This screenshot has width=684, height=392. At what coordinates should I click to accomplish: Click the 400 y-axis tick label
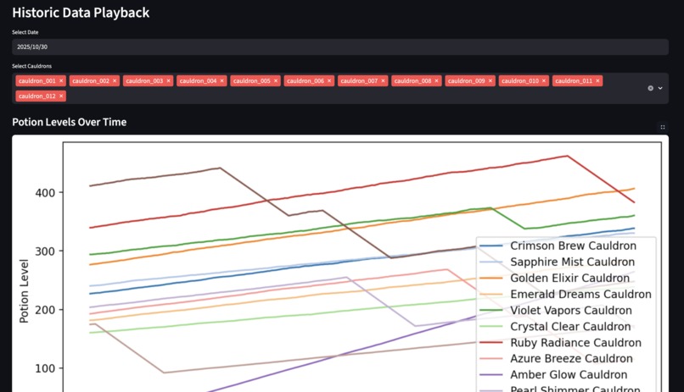tap(45, 193)
